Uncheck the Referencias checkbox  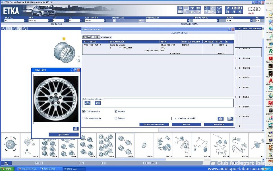click(84, 111)
